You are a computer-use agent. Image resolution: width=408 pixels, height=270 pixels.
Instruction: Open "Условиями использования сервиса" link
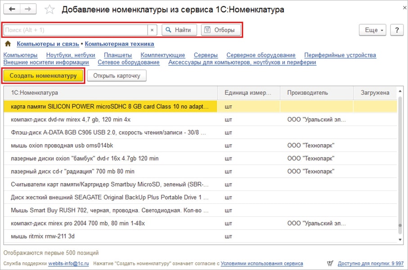point(262,264)
